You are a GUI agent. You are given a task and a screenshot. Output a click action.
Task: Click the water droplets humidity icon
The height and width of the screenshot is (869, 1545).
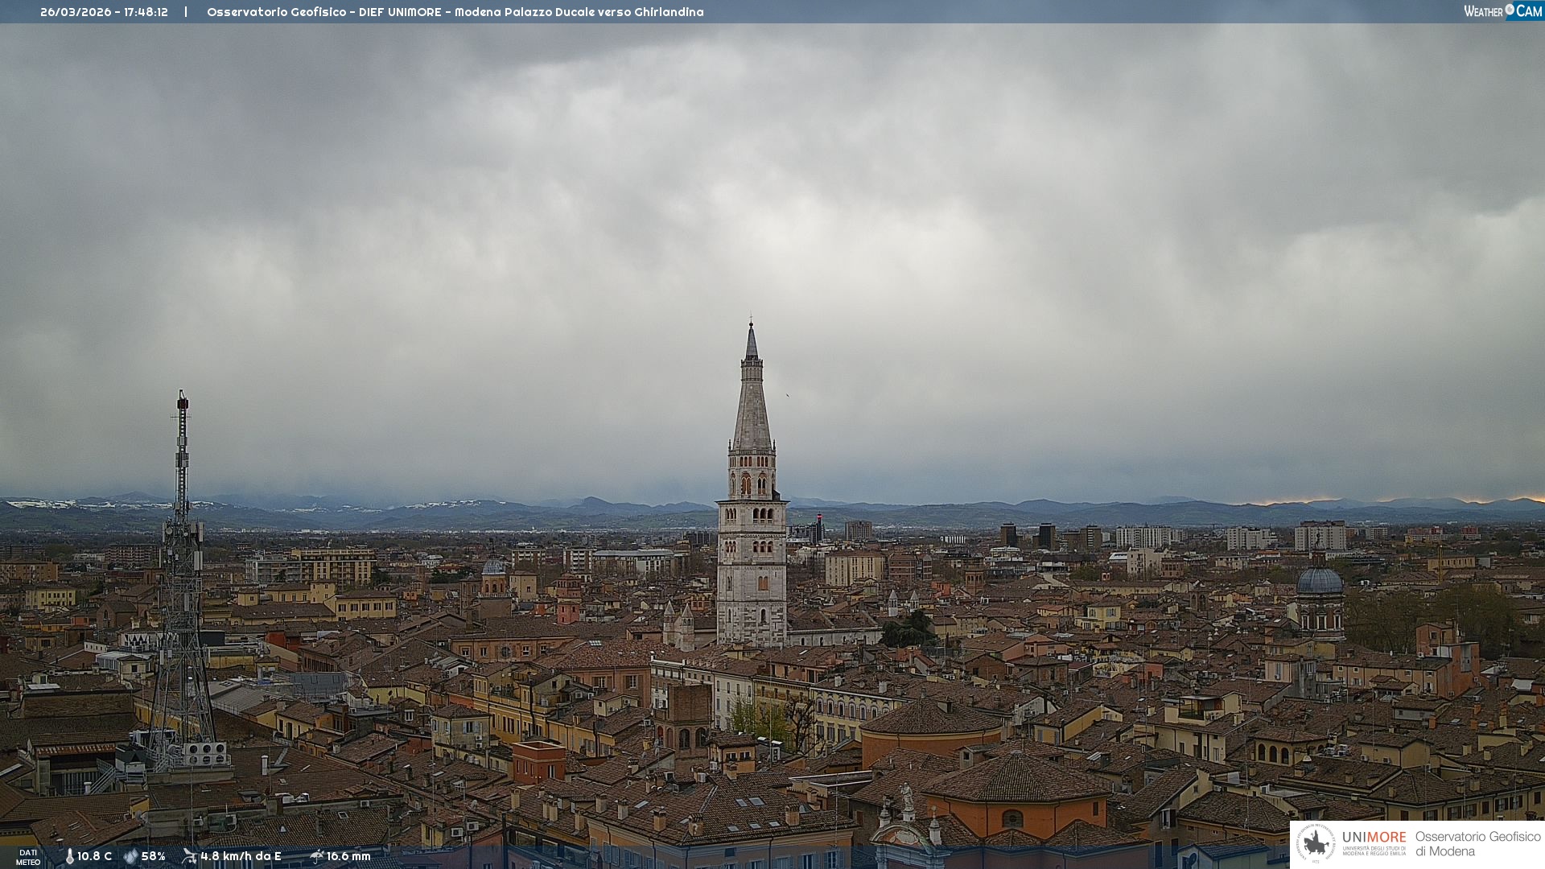130,856
